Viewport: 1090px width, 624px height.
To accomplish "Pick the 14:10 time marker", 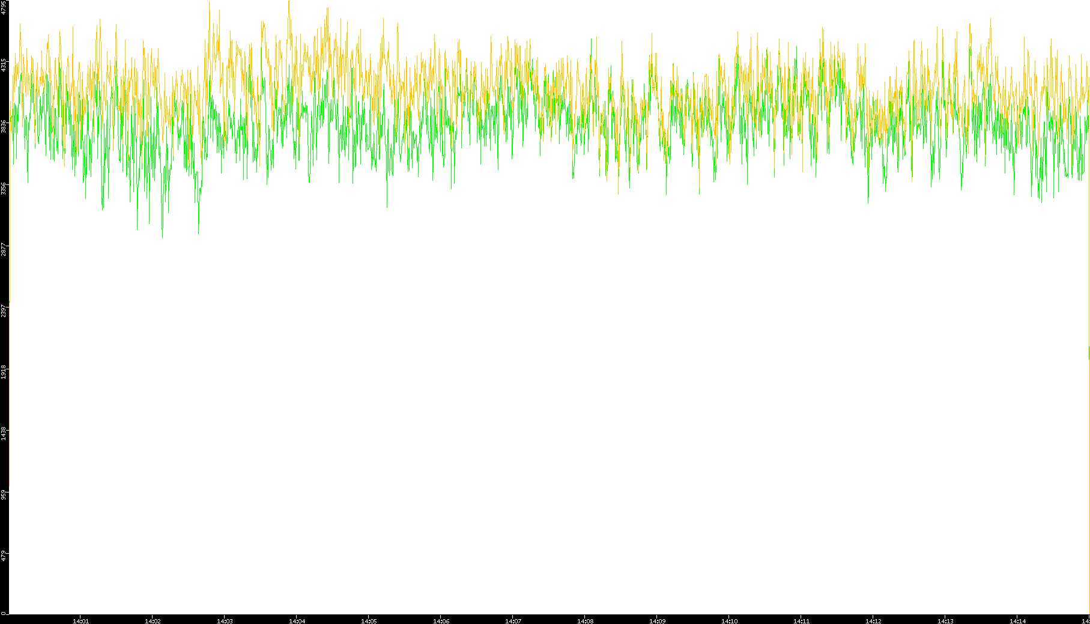I will [729, 621].
